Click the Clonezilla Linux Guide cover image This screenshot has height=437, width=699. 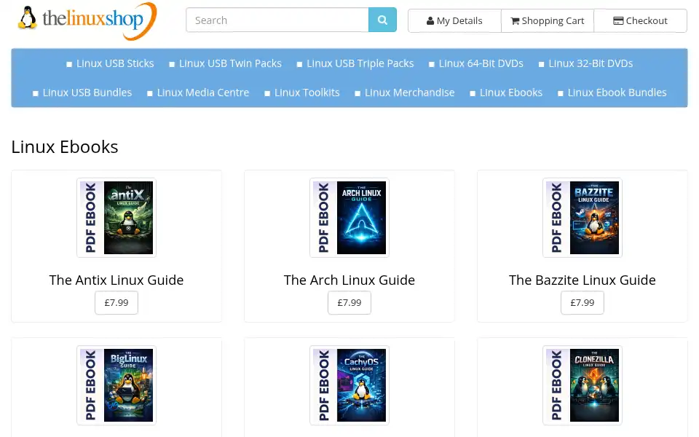[582, 385]
